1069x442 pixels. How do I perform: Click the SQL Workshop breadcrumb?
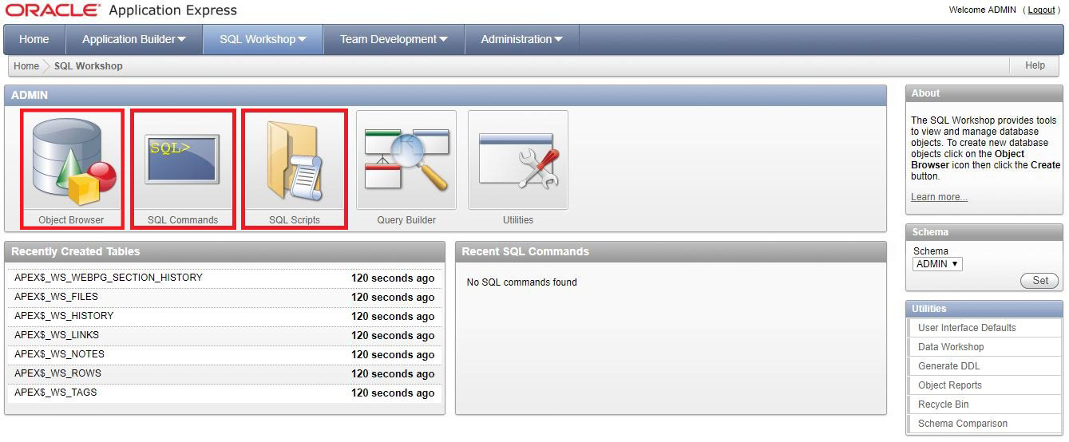pyautogui.click(x=89, y=66)
